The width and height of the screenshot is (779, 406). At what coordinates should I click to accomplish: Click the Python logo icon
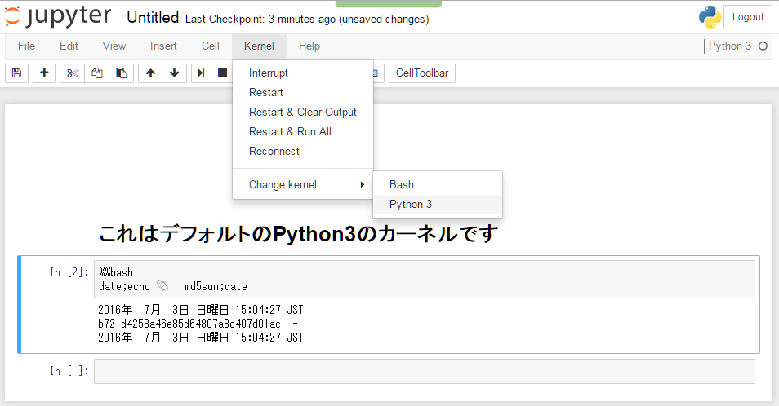tap(710, 17)
